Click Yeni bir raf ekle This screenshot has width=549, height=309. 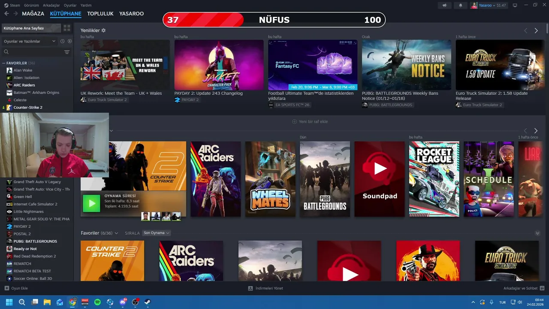click(310, 121)
